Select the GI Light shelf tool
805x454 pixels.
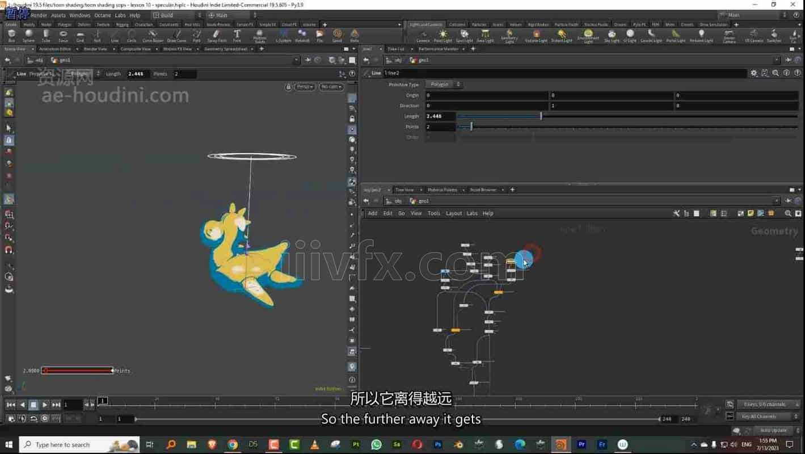click(630, 36)
